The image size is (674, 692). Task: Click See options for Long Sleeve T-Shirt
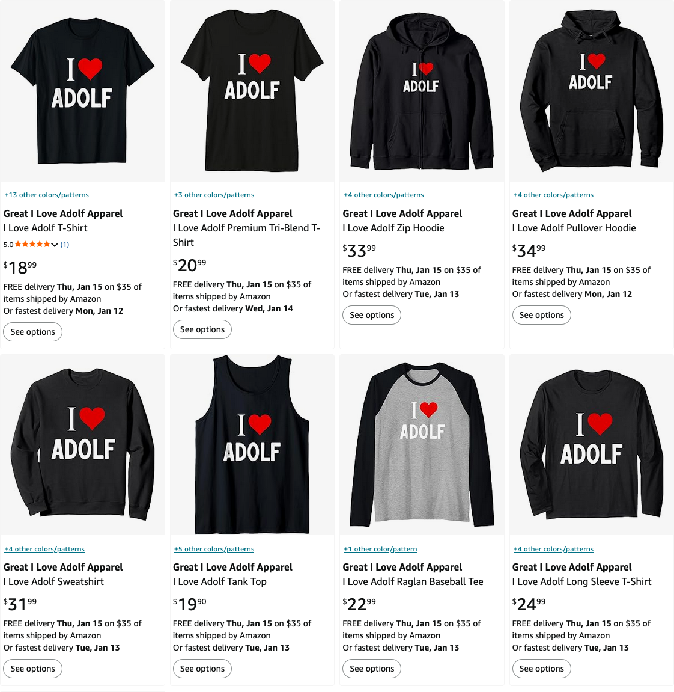pyautogui.click(x=541, y=669)
